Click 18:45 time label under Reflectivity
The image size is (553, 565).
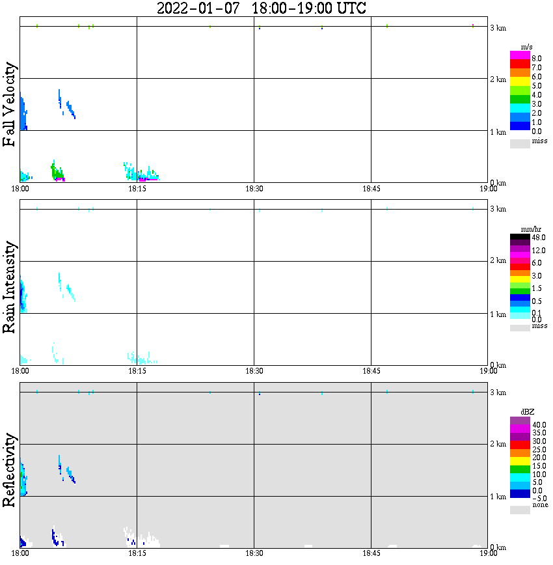(x=371, y=553)
